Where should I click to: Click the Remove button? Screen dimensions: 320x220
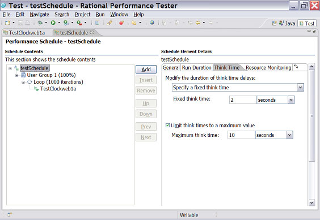point(146,90)
